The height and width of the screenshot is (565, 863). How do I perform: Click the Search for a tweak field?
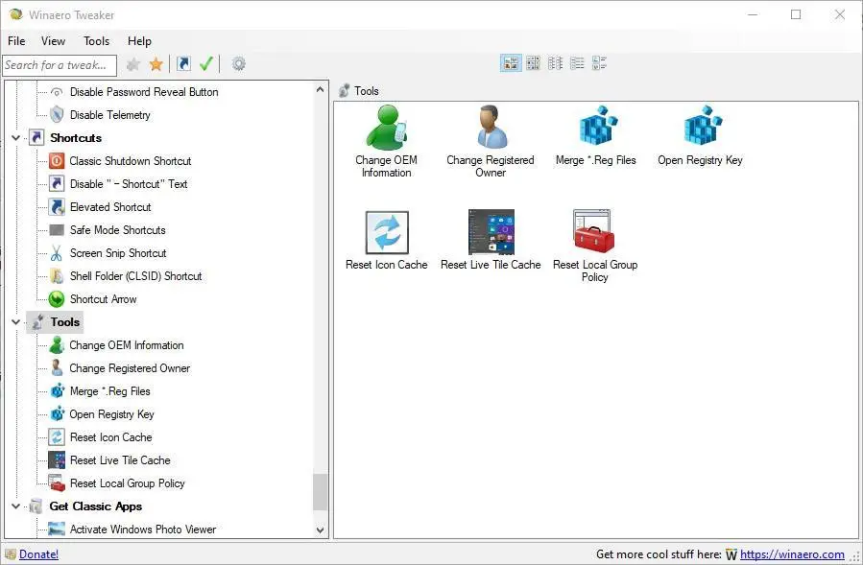(x=60, y=65)
